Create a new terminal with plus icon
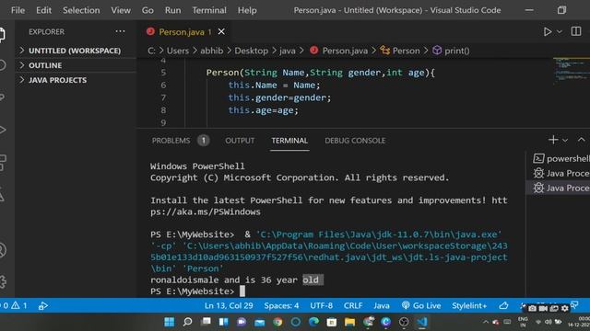Image resolution: width=590 pixels, height=331 pixels. (553, 140)
